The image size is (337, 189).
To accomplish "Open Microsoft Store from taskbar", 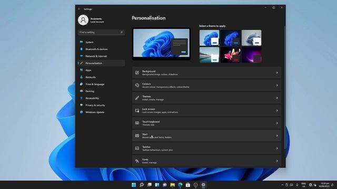I will (188, 185).
